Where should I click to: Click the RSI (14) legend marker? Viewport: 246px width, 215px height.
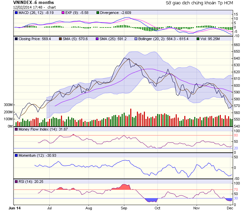tap(16, 182)
